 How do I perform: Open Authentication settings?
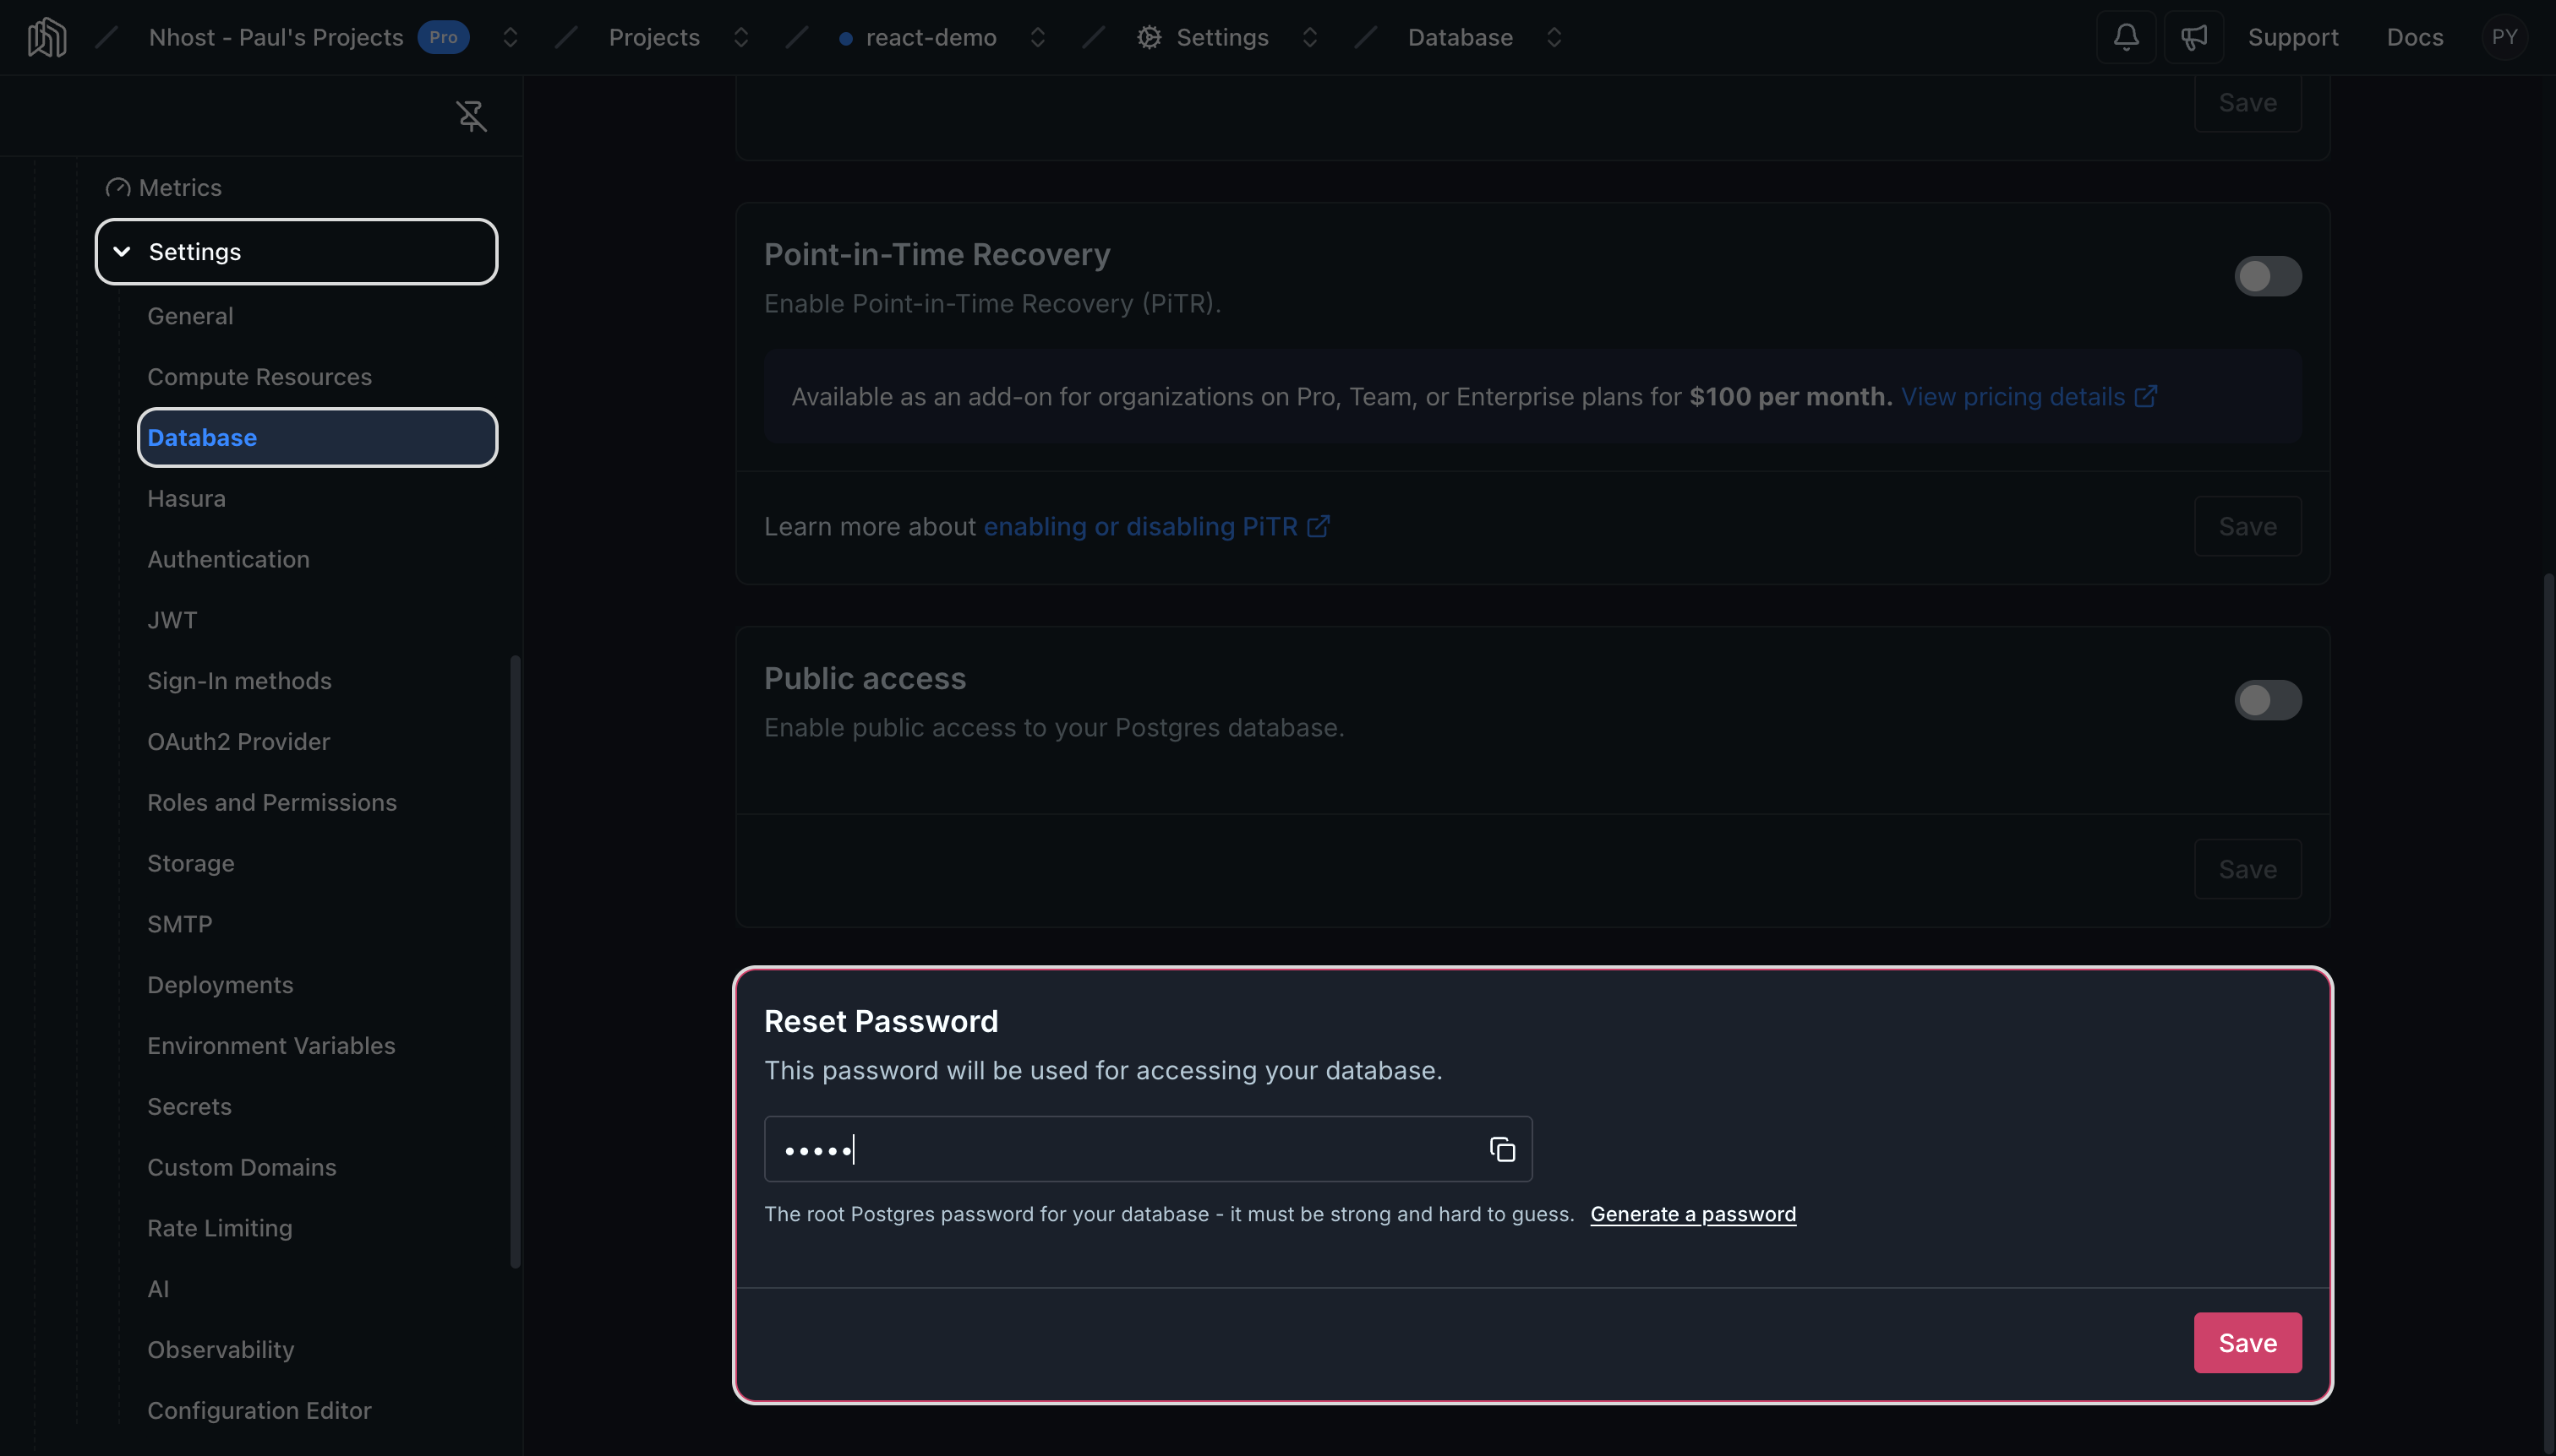(228, 560)
